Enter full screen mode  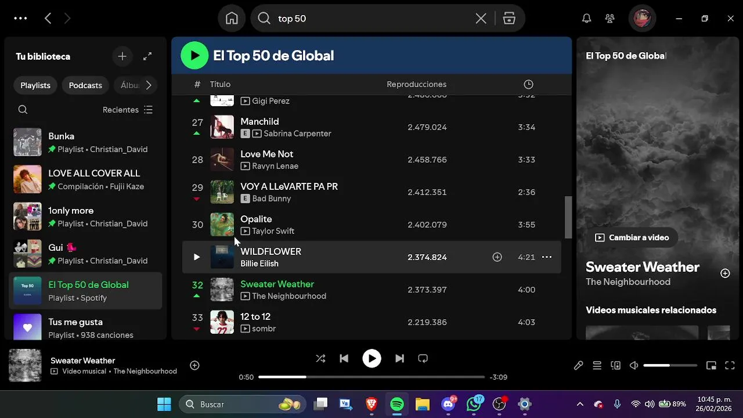pyautogui.click(x=730, y=365)
